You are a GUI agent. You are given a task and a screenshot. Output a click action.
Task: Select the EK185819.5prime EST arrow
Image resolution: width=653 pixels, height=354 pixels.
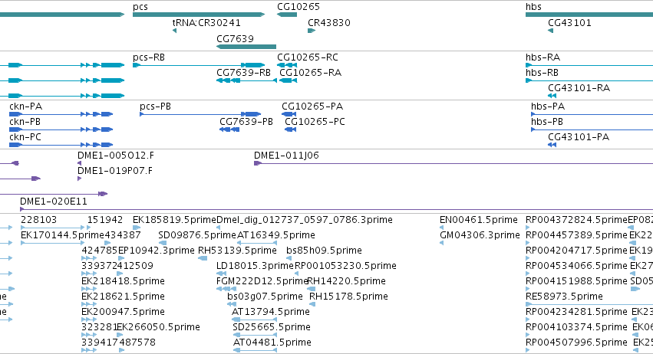137,228
